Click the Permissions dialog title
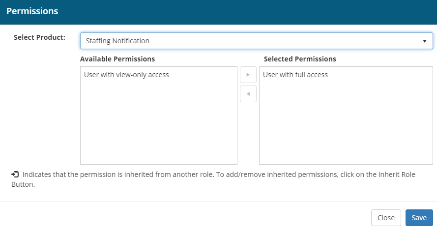437x233 pixels. pos(32,11)
